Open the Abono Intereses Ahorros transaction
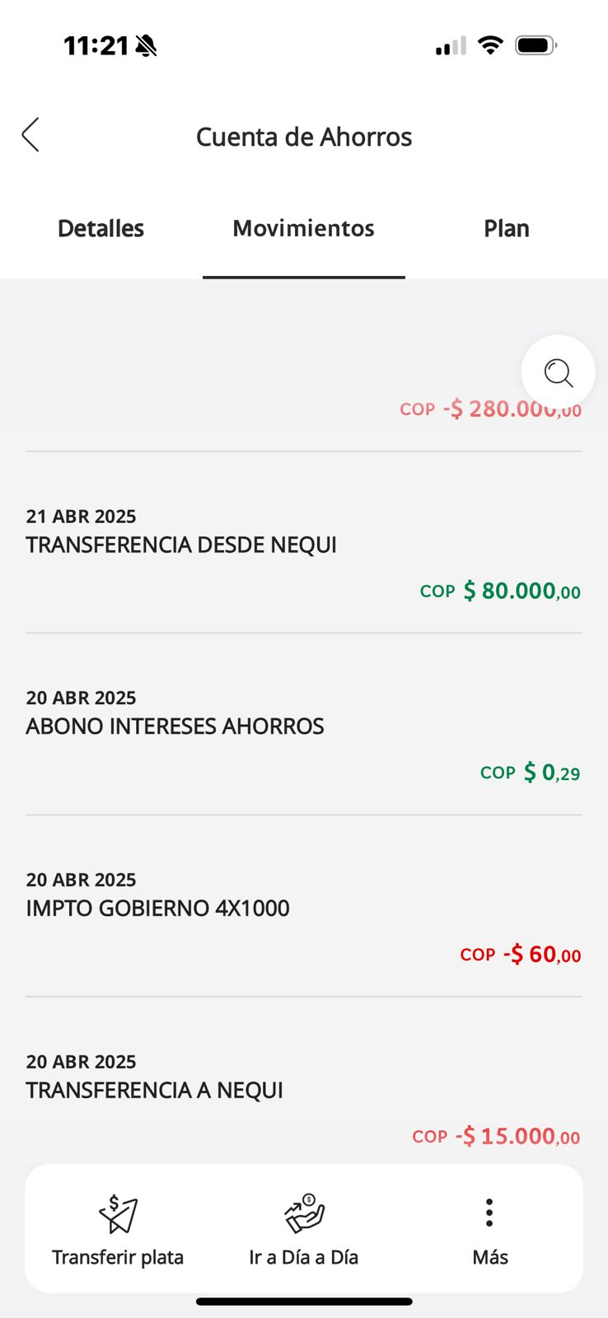Viewport: 608px width, 1318px height. [175, 726]
